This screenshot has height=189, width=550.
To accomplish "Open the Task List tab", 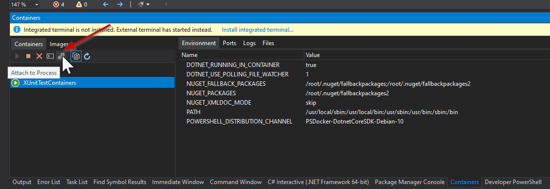I will click(x=77, y=182).
